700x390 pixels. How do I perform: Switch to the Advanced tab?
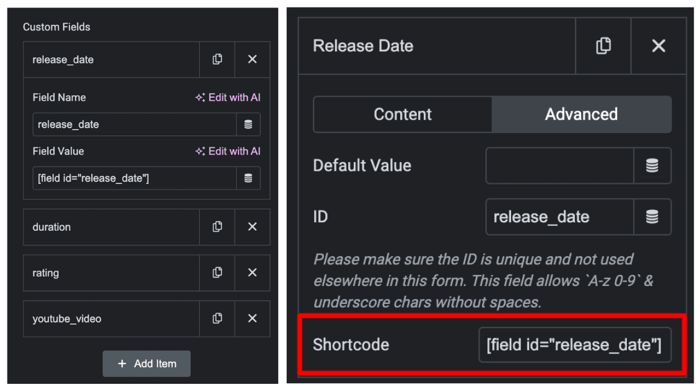click(581, 114)
